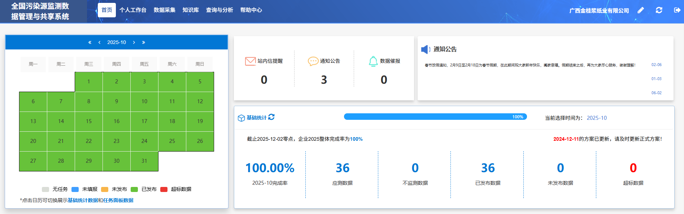Click the green 已发布 legend swatch
Screen dimensions: 684x214
134,189
